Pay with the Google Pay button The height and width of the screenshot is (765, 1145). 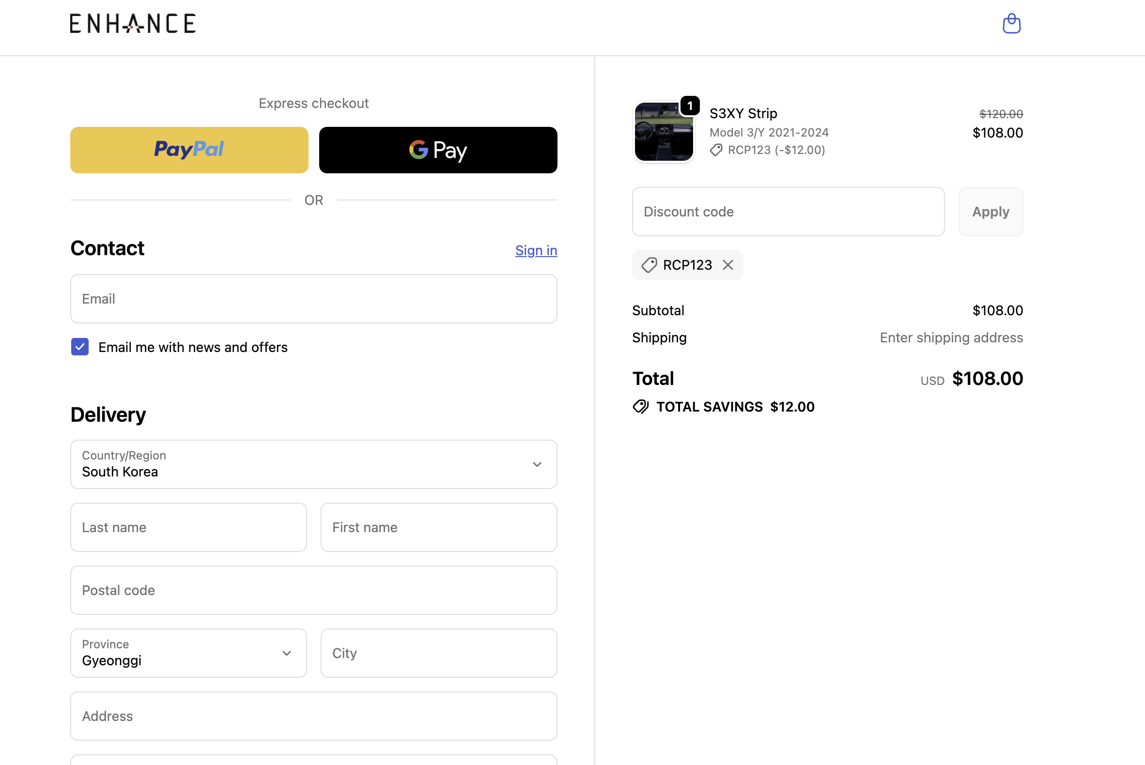438,150
